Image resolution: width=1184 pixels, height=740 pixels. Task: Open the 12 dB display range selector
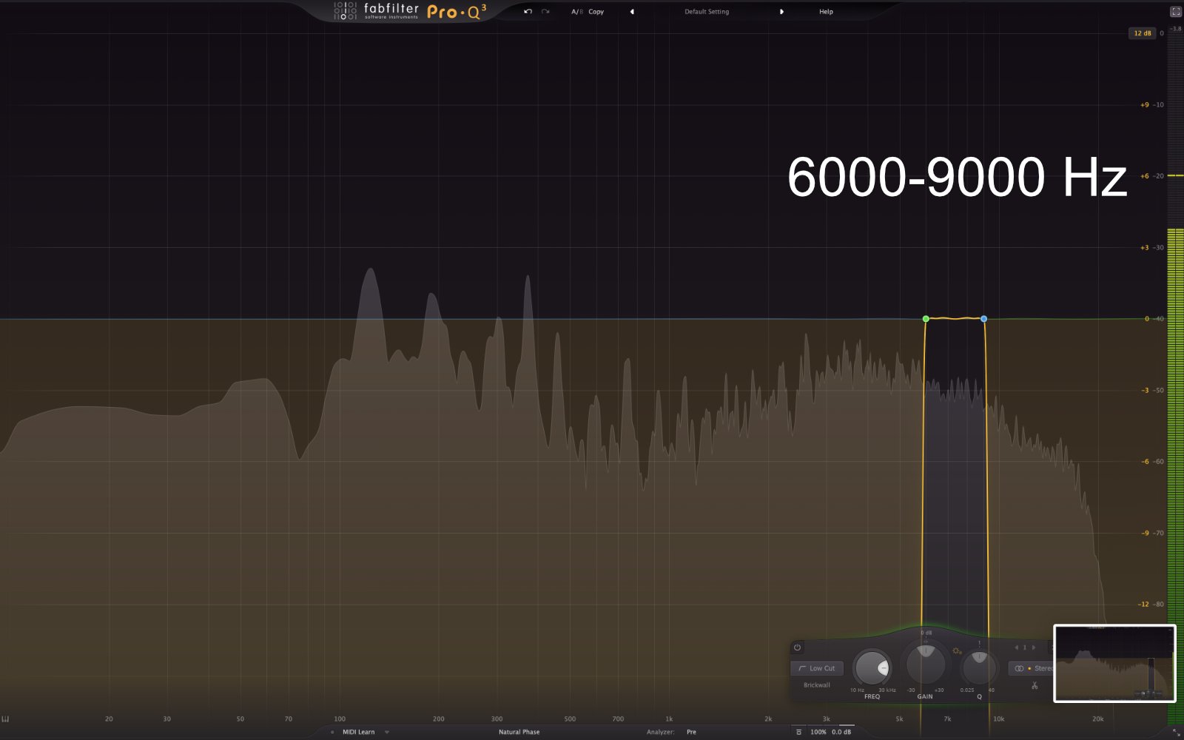click(x=1143, y=33)
